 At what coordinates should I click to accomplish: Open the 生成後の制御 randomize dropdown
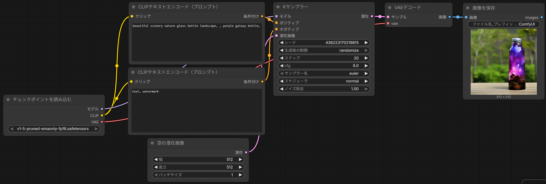(324, 50)
